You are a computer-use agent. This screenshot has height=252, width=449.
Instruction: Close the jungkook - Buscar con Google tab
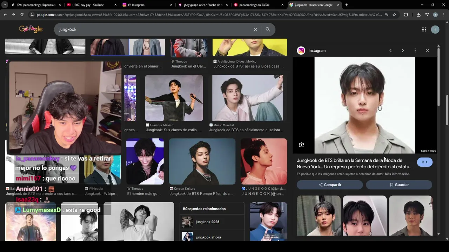(x=338, y=5)
